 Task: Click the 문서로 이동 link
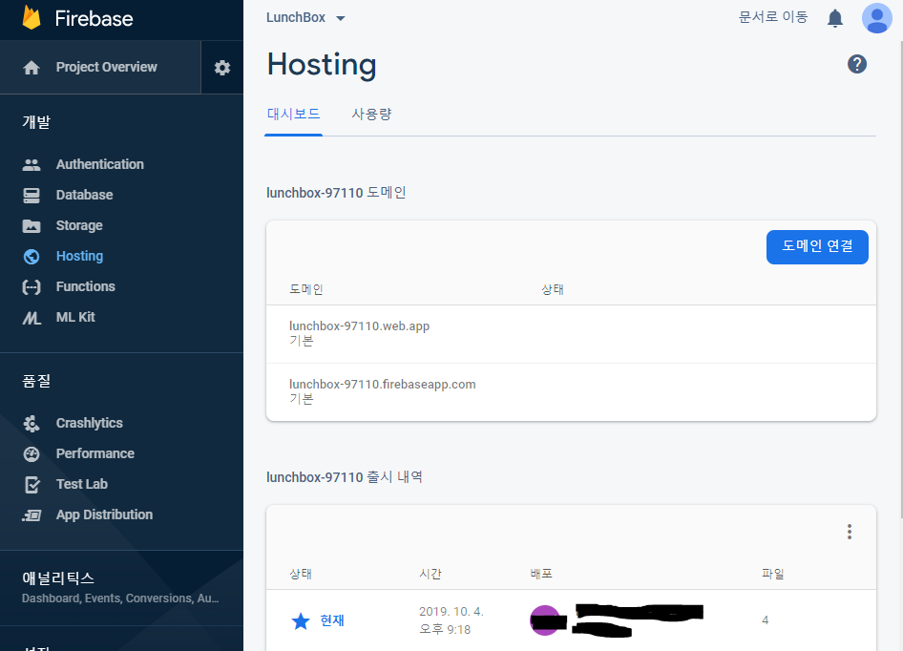(x=773, y=17)
